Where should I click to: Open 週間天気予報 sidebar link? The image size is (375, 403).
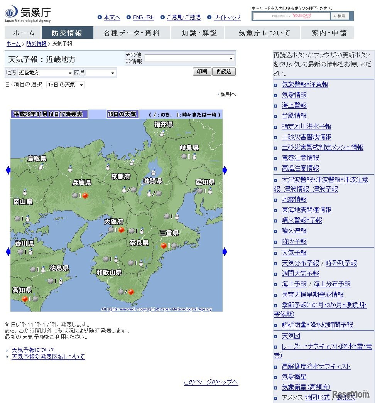[300, 273]
